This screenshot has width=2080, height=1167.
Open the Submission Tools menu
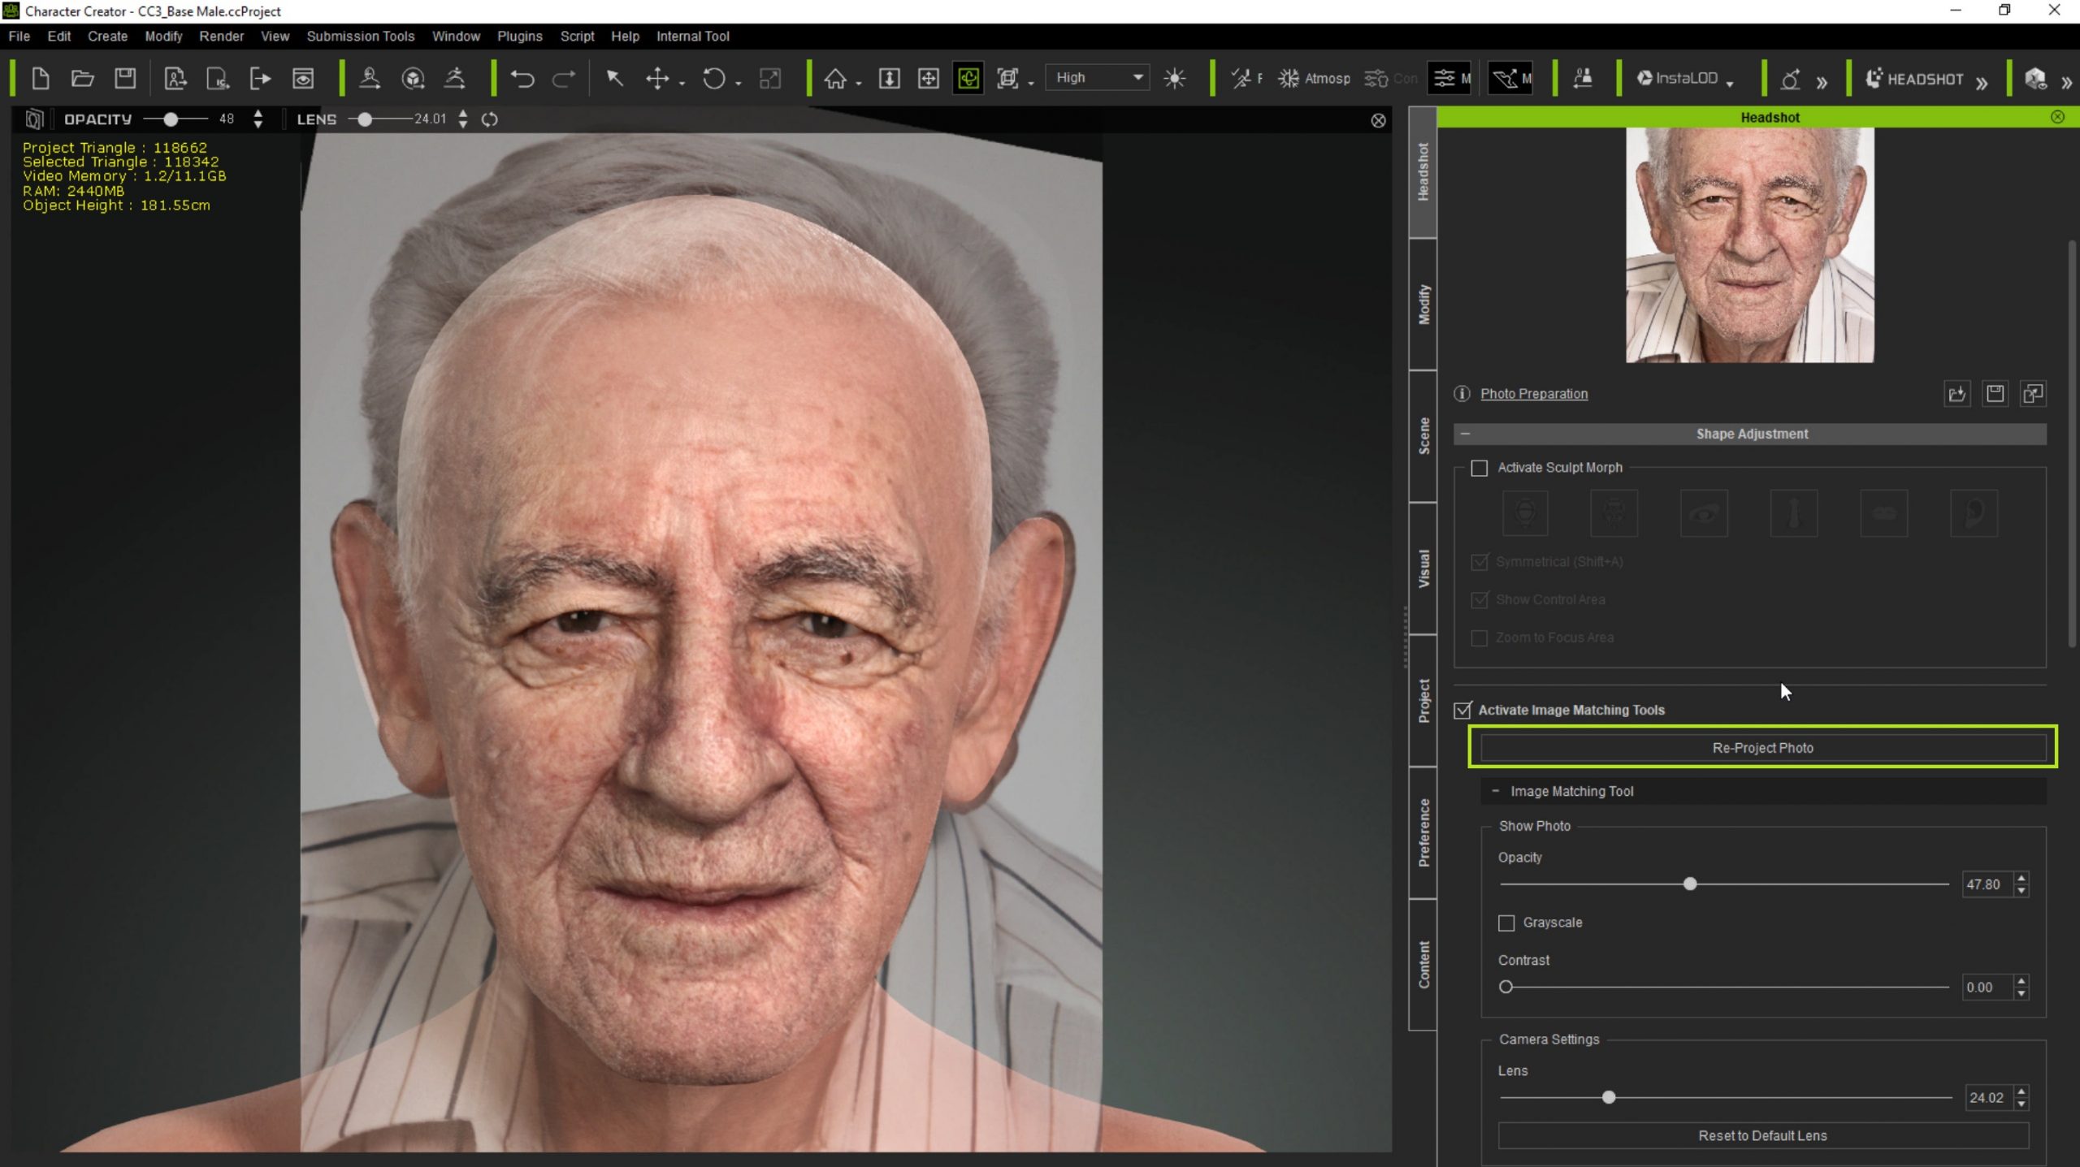coord(361,37)
